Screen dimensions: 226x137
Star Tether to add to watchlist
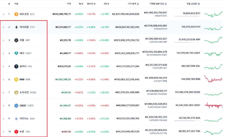click(x=3, y=53)
